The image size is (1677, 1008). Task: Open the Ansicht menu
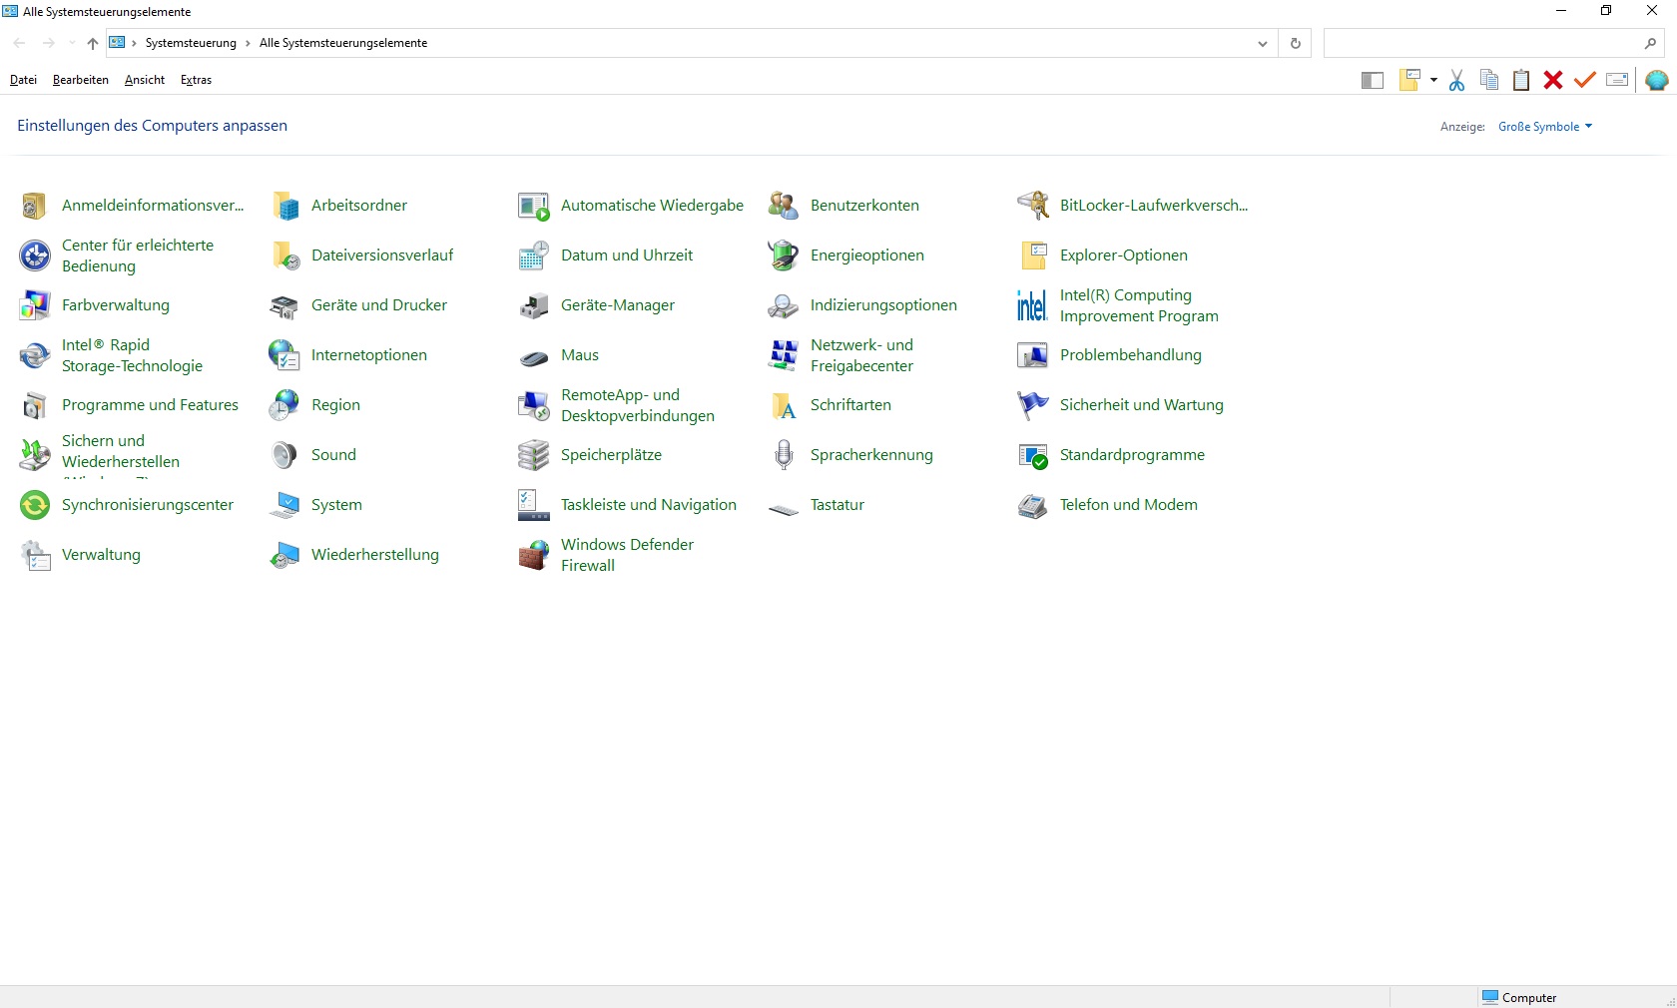pyautogui.click(x=145, y=80)
